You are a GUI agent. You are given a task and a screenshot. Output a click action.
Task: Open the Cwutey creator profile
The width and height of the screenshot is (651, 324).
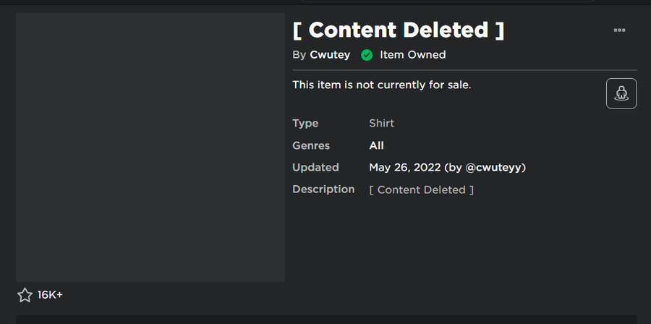tap(330, 55)
